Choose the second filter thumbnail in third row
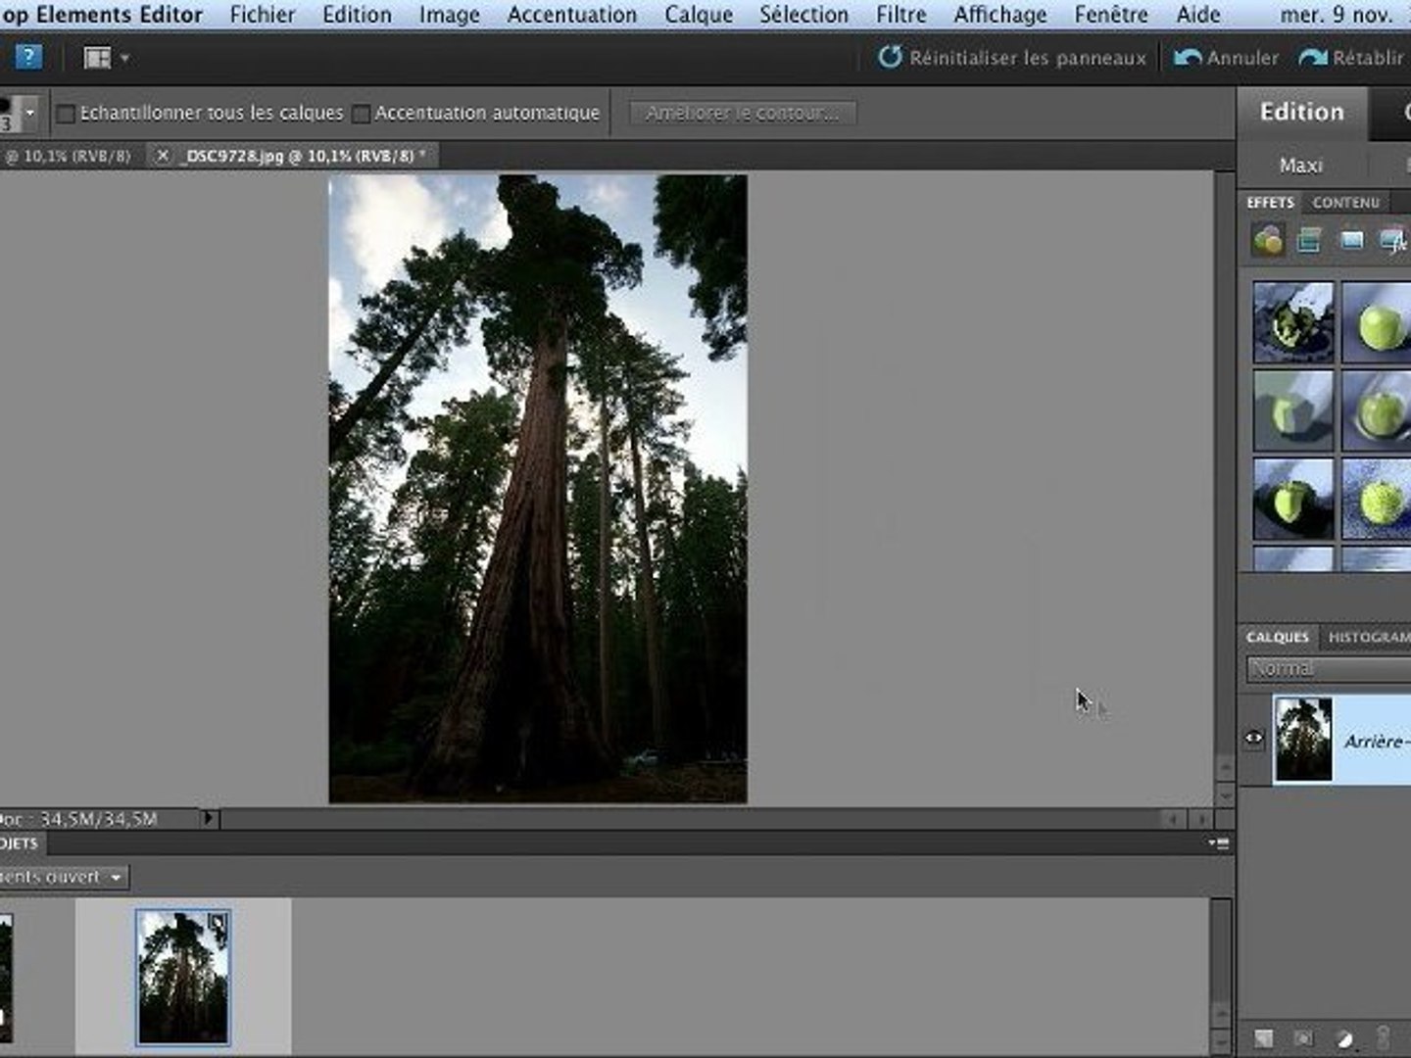The height and width of the screenshot is (1058, 1411). 1376,500
